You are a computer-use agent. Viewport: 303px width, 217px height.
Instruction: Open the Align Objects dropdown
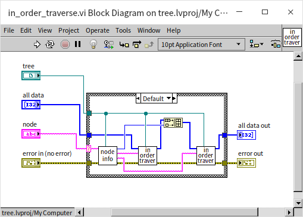click(257, 44)
